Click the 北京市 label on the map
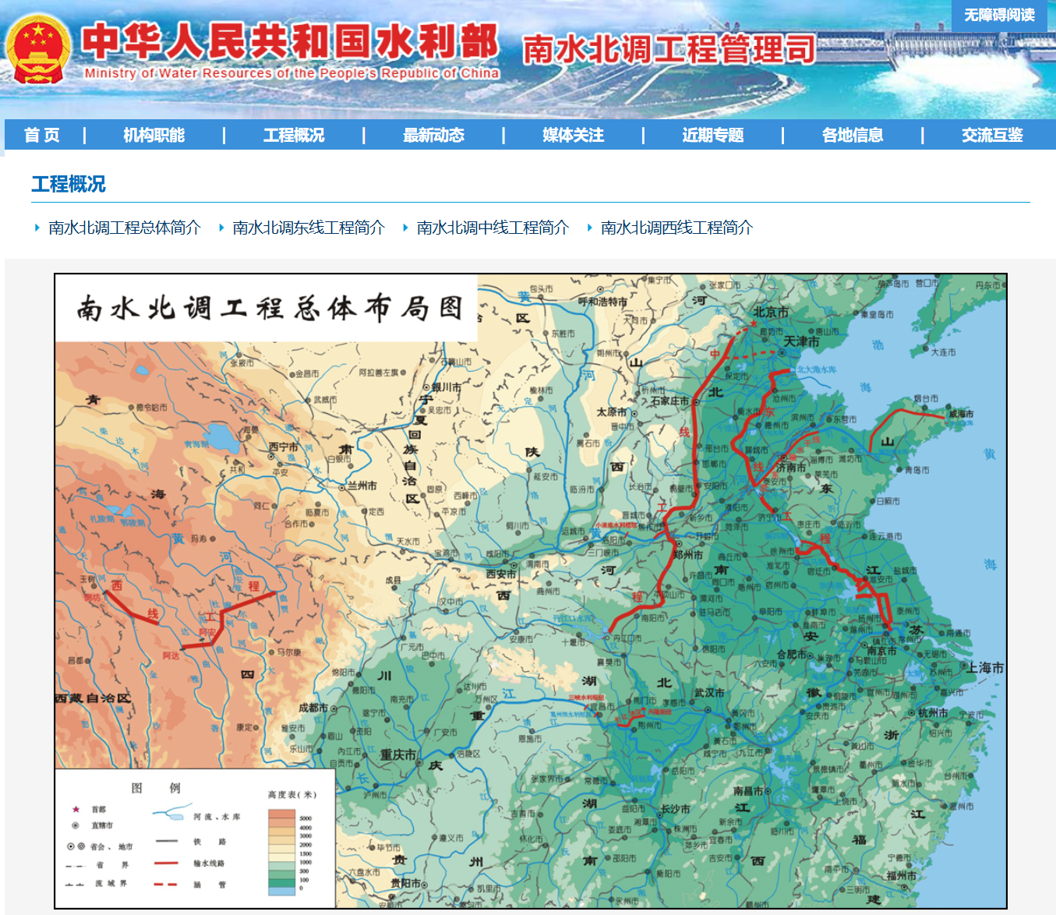The image size is (1056, 915). click(770, 312)
